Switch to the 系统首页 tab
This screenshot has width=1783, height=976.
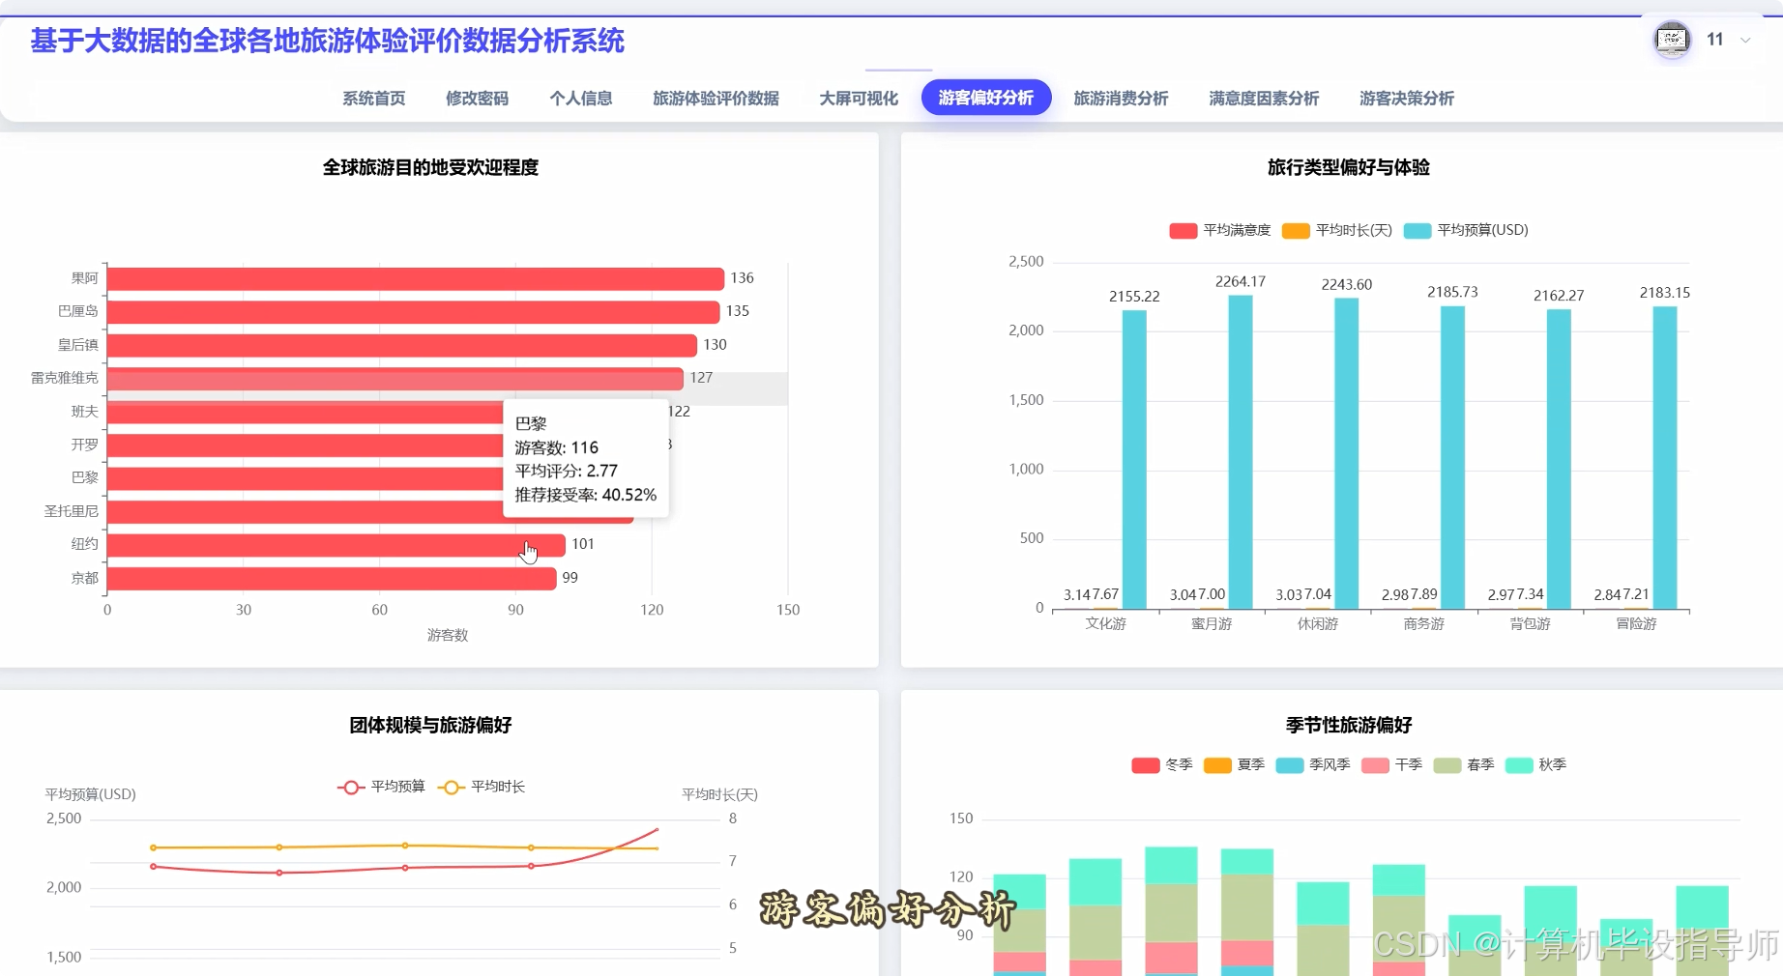(x=373, y=98)
